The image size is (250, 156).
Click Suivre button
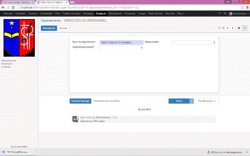pyautogui.click(x=179, y=101)
